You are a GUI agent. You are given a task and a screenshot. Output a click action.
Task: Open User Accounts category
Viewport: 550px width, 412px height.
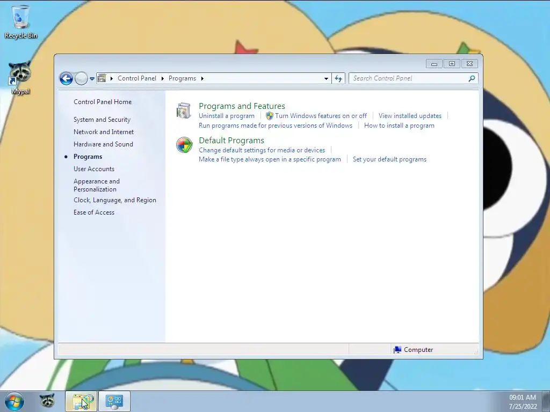coord(93,169)
